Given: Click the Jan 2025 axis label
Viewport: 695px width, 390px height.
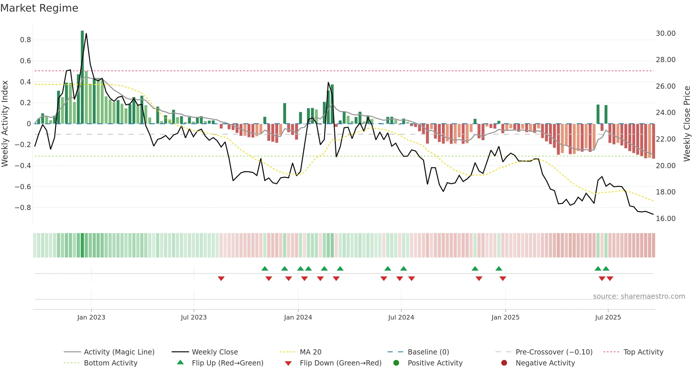Looking at the screenshot, I should tap(505, 317).
